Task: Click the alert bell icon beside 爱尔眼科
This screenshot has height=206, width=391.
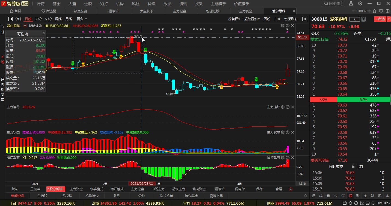Action: pyautogui.click(x=363, y=19)
